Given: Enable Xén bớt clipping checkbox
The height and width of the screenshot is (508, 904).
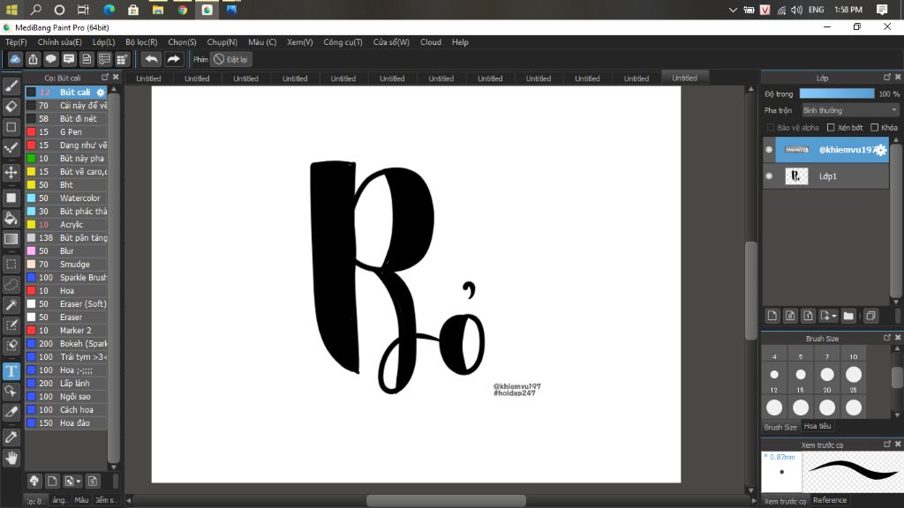Looking at the screenshot, I should 831,127.
